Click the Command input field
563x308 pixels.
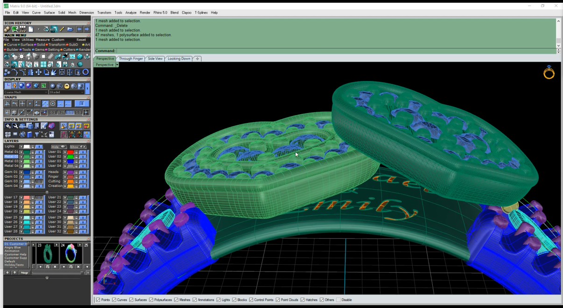coord(335,51)
